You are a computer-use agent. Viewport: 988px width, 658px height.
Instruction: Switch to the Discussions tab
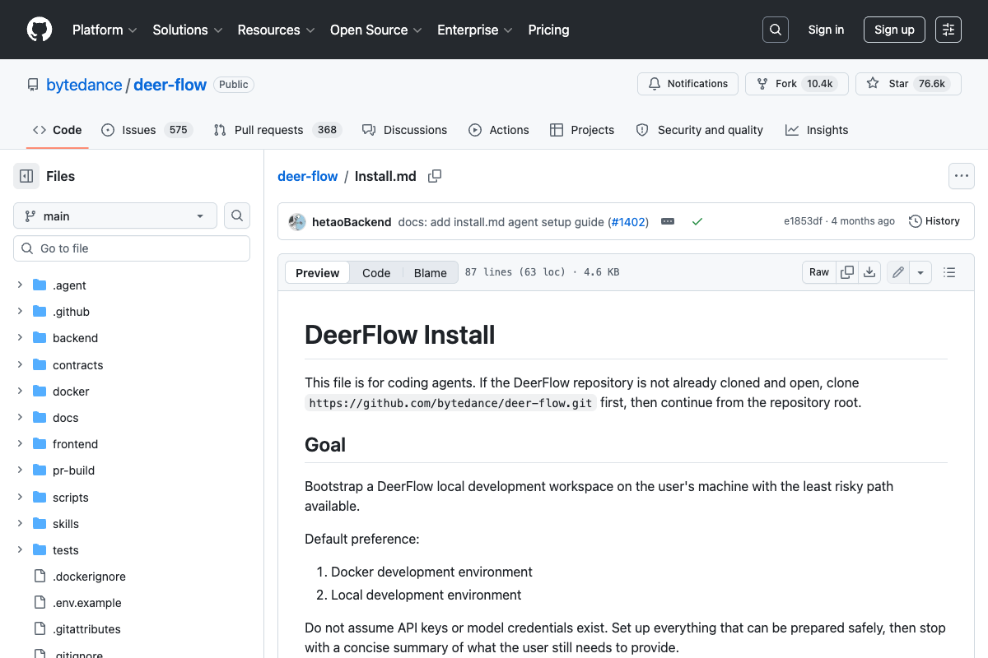405,130
